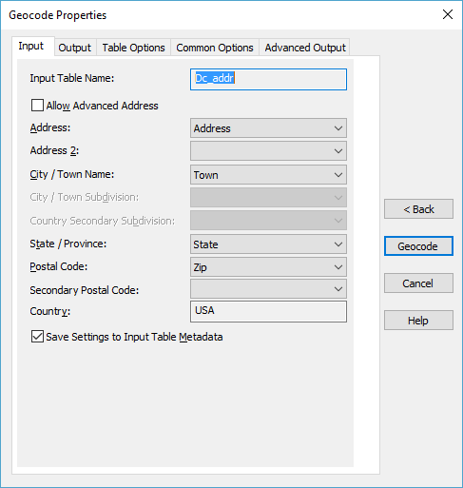Image resolution: width=463 pixels, height=488 pixels.
Task: Open the State / Province dropdown
Action: (268, 244)
